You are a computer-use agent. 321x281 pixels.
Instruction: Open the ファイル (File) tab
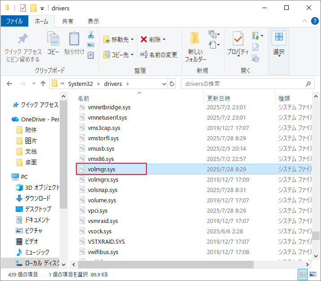coord(14,21)
